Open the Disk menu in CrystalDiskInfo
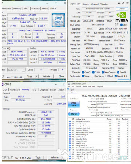Screen dimensions: 131x164 [x=90, y=87]
